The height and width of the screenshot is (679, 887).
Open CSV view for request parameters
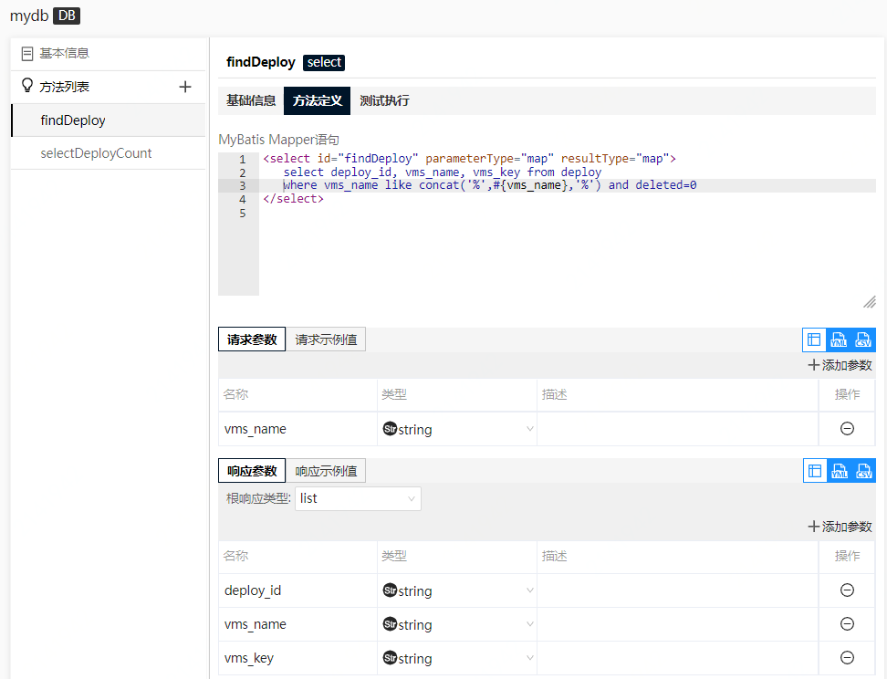pyautogui.click(x=863, y=340)
